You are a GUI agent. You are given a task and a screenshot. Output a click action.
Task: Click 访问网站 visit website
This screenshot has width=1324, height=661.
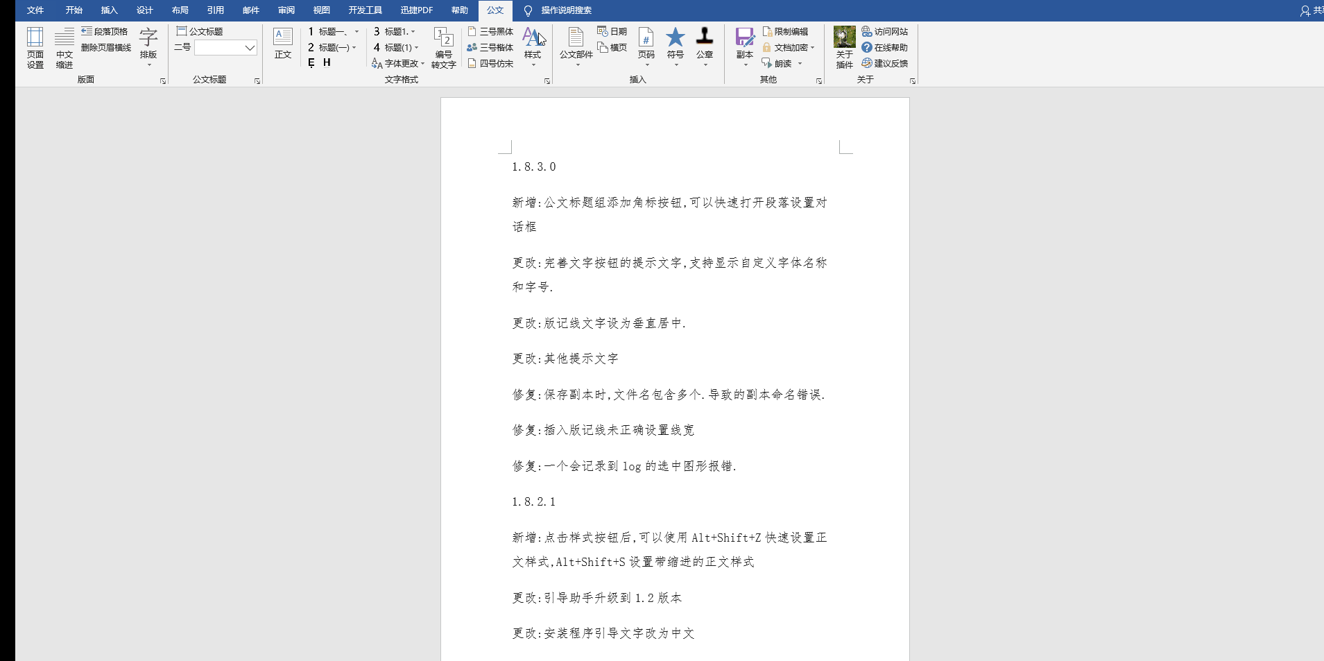tap(884, 31)
